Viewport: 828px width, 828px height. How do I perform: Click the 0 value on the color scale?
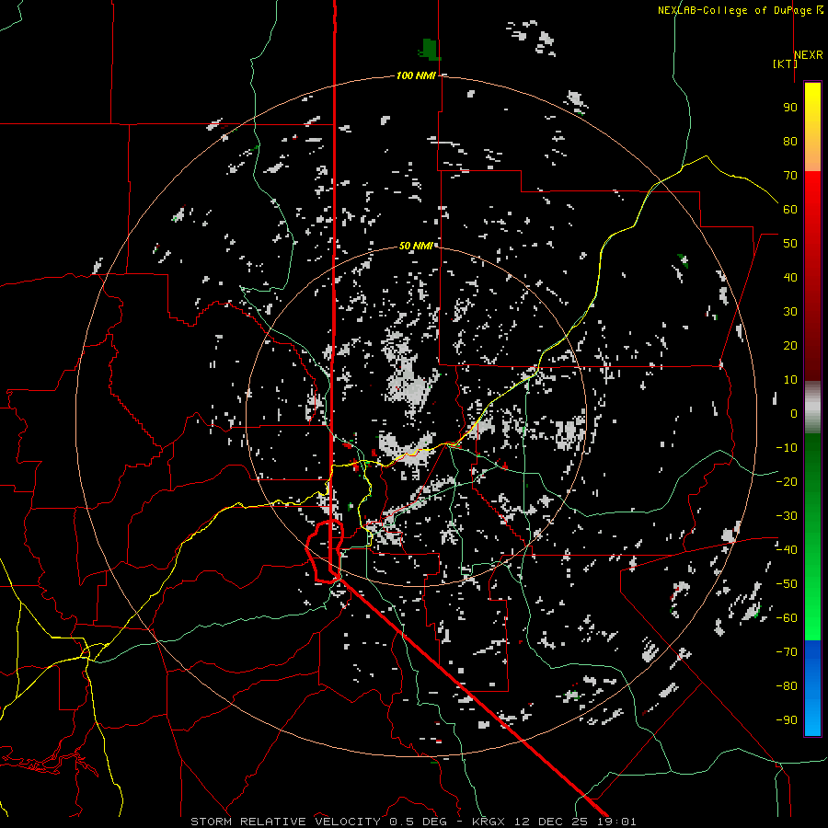point(794,413)
